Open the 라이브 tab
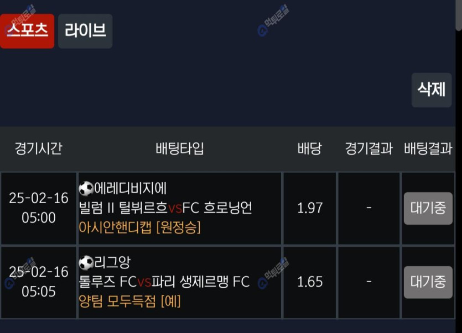 pos(85,31)
